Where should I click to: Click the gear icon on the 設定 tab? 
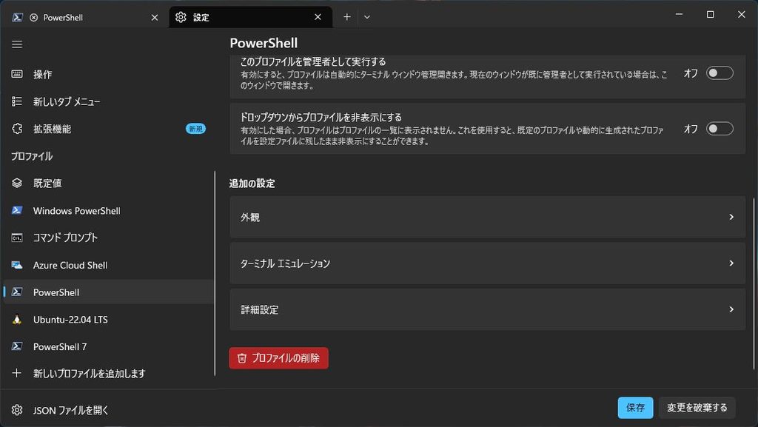pos(181,17)
